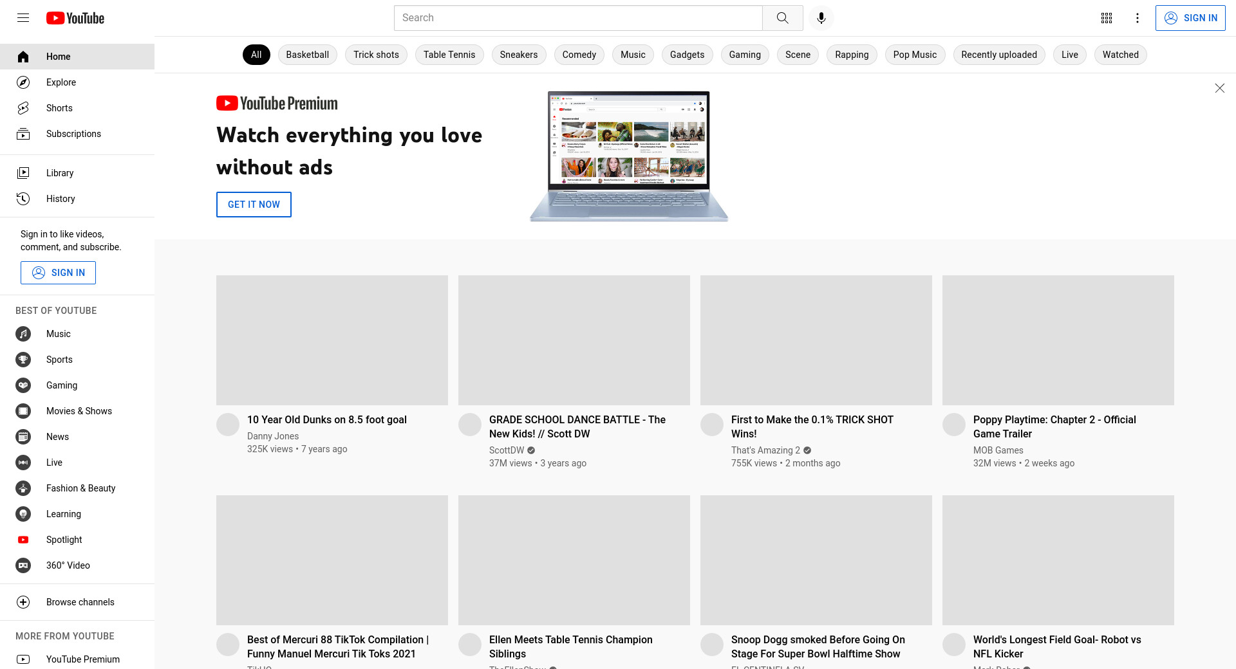Start voice search with the microphone
The image size is (1236, 669).
(821, 18)
